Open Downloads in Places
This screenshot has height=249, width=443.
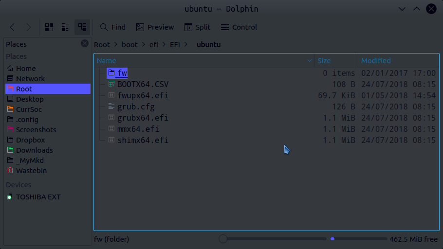coord(48,150)
